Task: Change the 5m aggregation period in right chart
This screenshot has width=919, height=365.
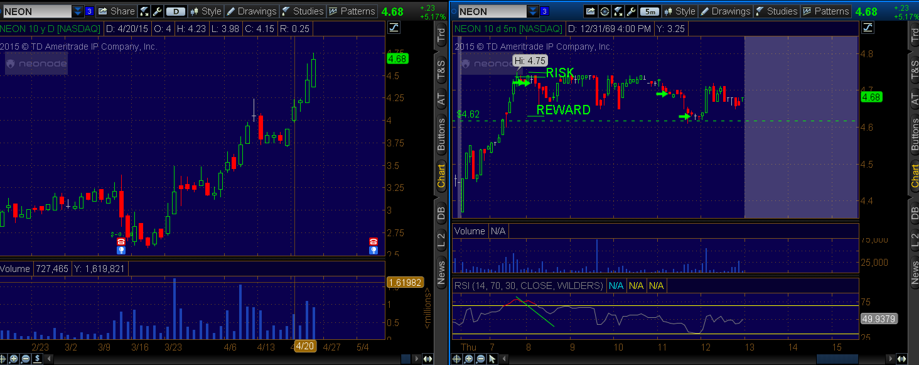Action: click(650, 11)
